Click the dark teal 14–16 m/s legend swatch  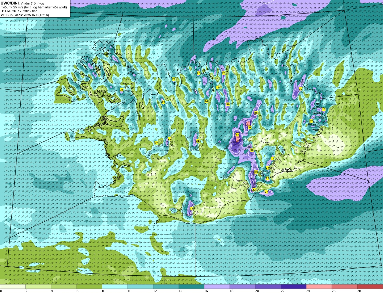coord(191,286)
